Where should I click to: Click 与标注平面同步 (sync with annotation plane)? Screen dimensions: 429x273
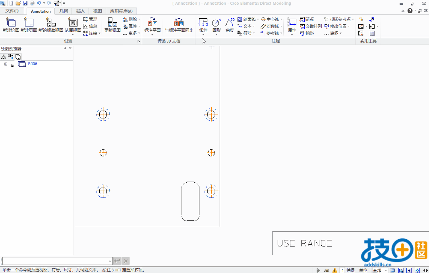tap(179, 25)
